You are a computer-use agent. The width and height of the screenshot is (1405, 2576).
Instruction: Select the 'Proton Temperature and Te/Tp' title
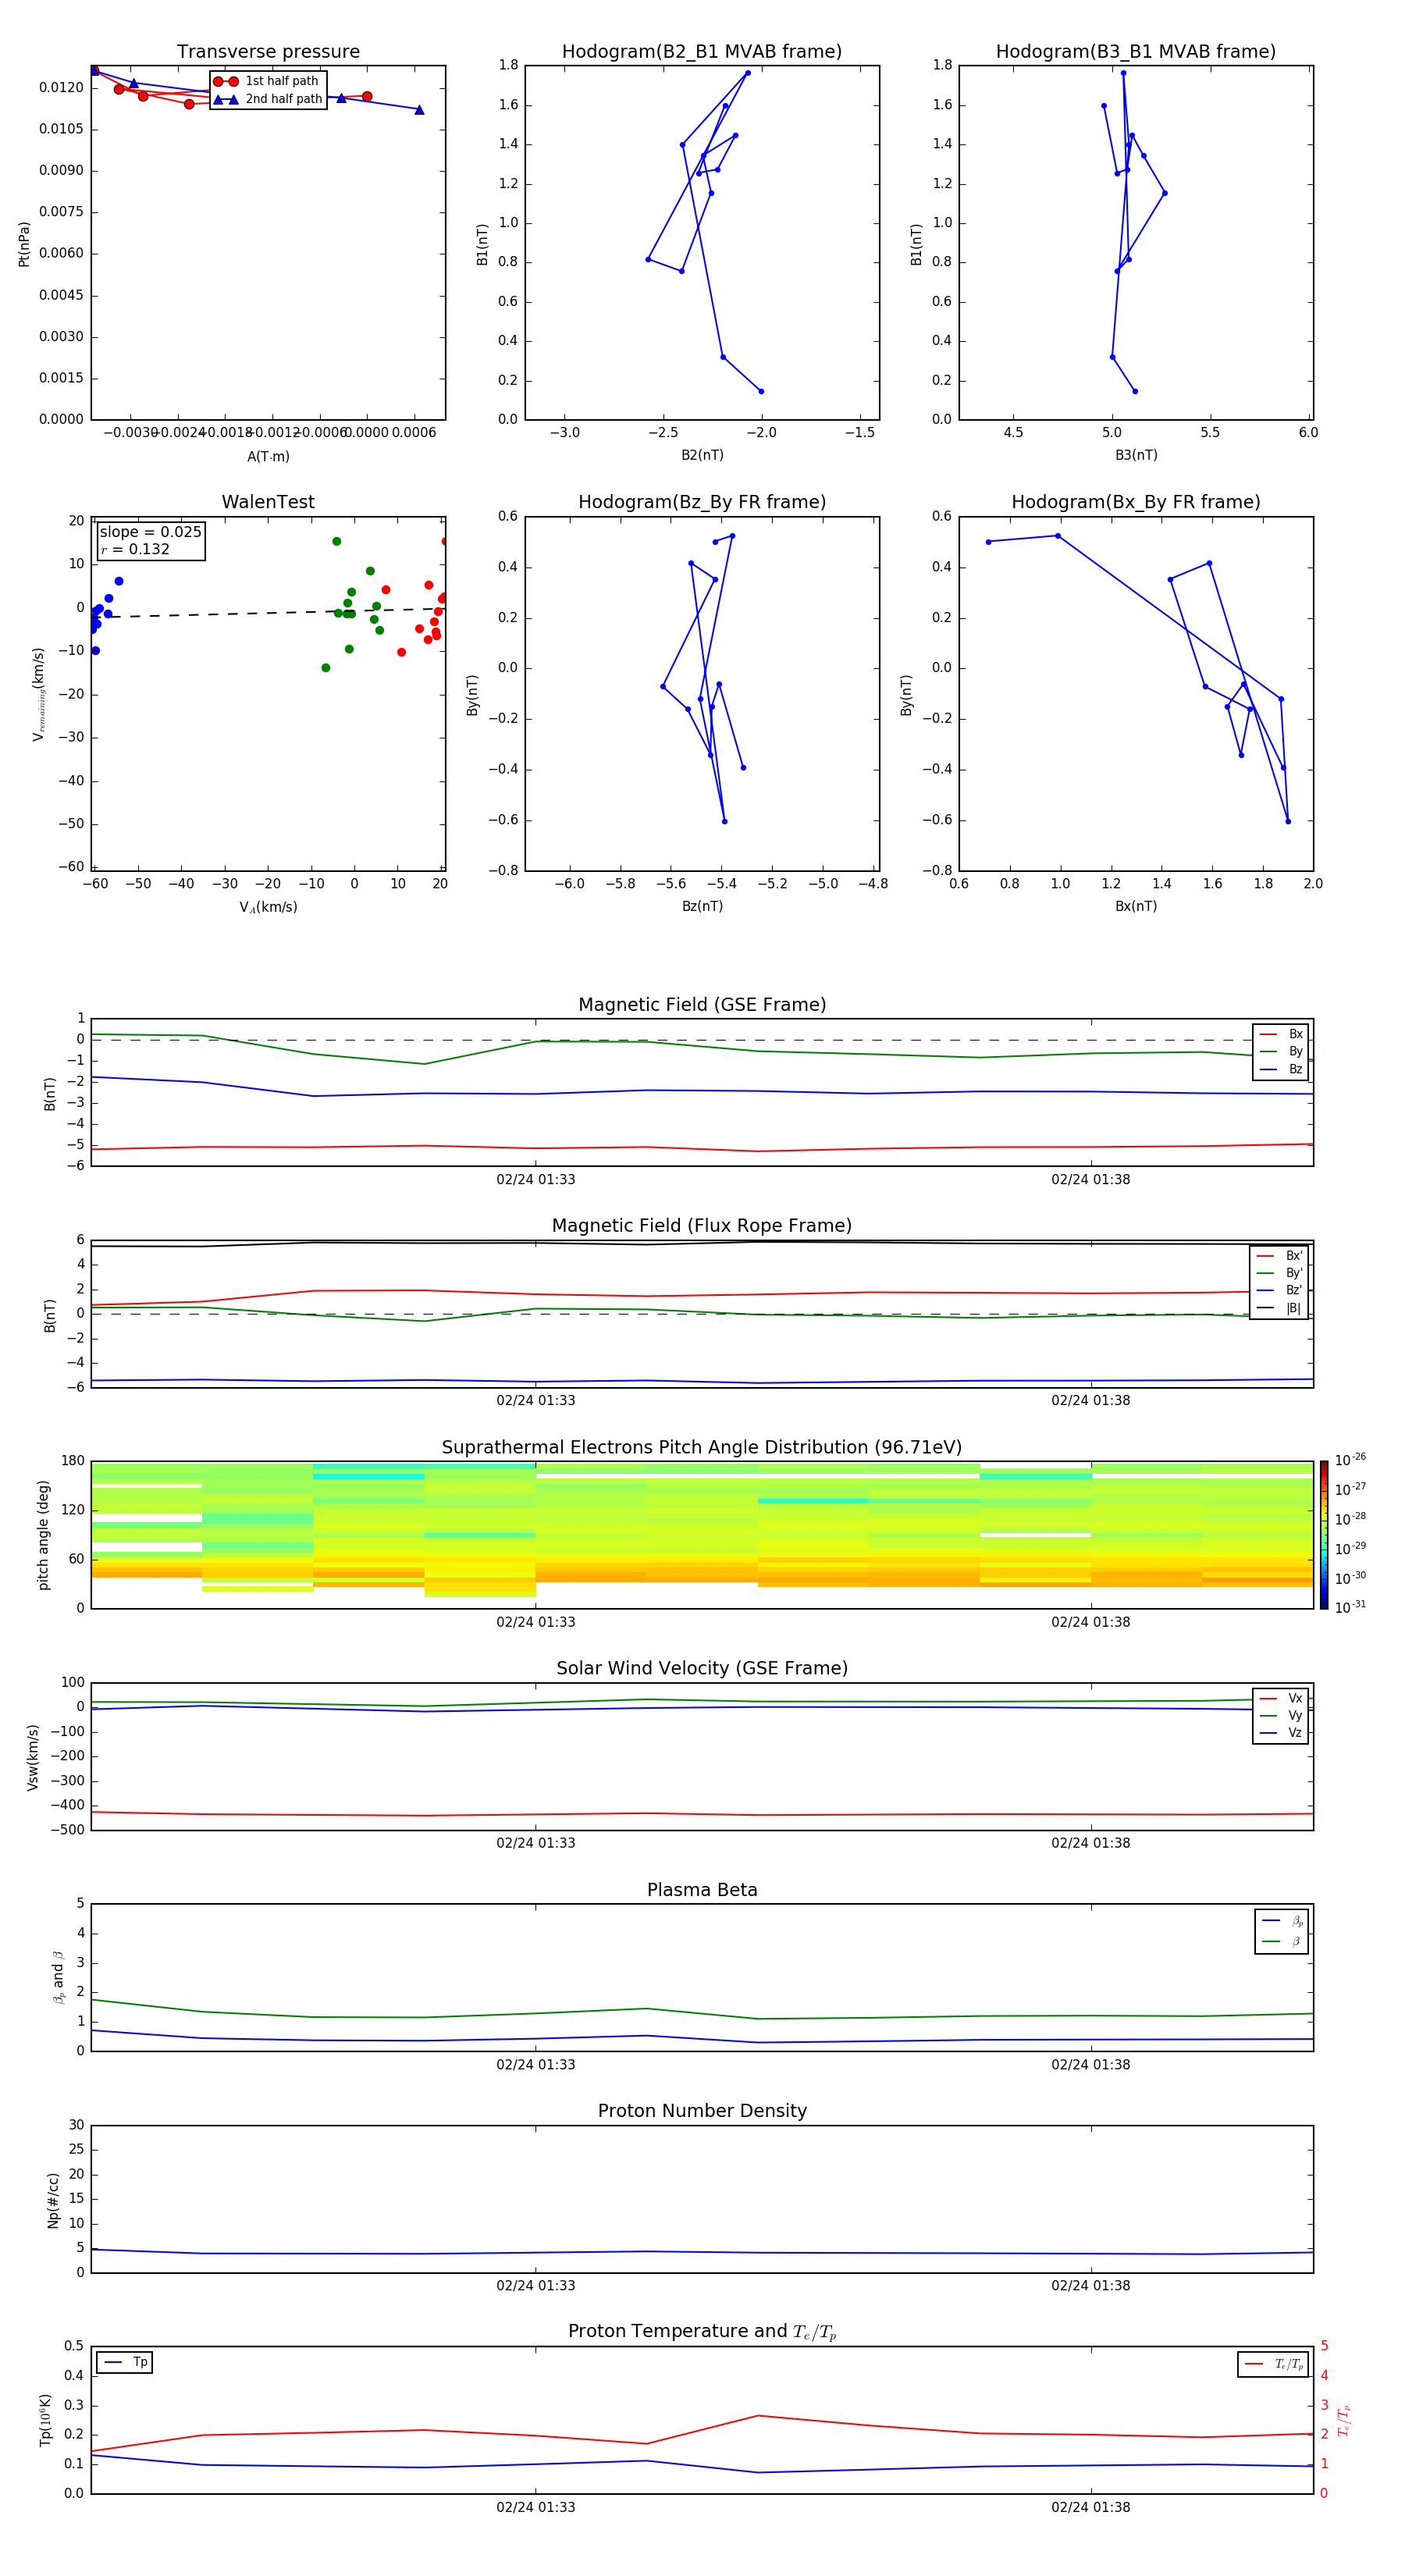(x=702, y=2332)
